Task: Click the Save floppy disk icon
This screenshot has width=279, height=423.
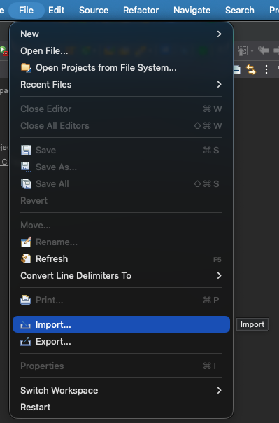Action: pyautogui.click(x=26, y=151)
